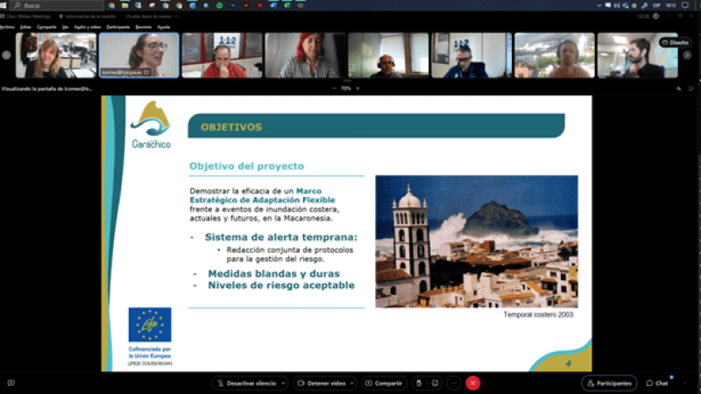Show previous participants with the left arrow

[x=6, y=55]
